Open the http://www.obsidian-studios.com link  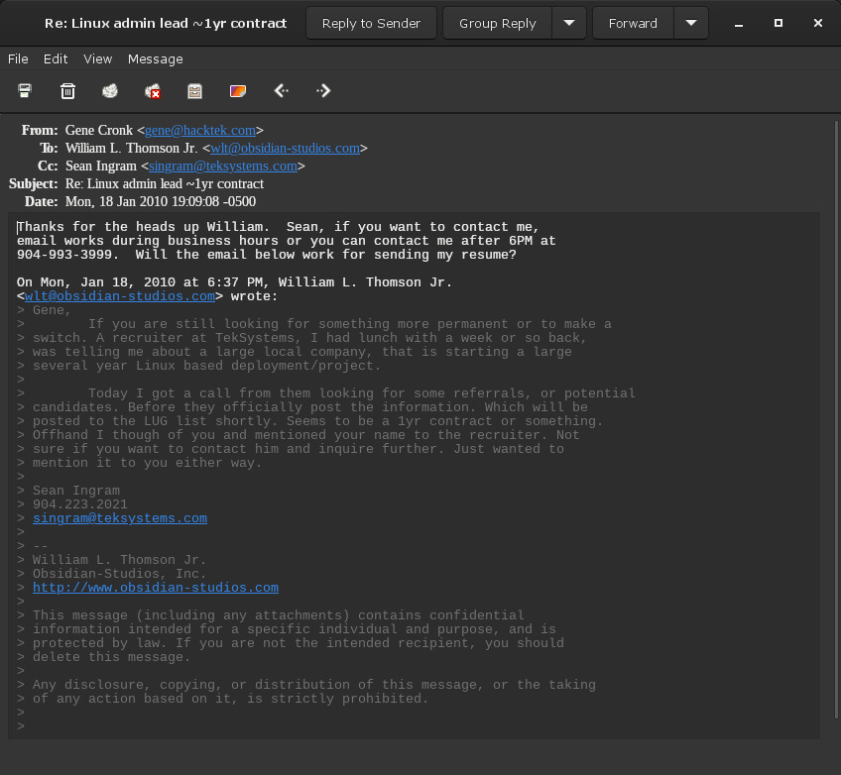click(x=155, y=588)
